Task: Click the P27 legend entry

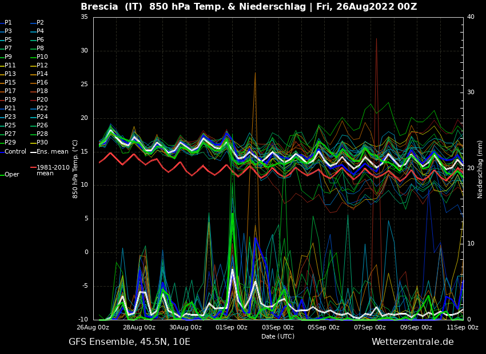Action: point(10,134)
